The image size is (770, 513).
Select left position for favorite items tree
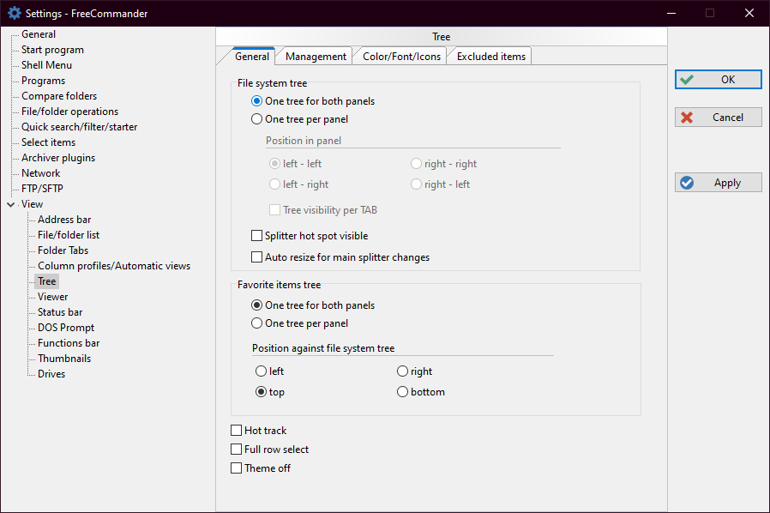tap(262, 371)
